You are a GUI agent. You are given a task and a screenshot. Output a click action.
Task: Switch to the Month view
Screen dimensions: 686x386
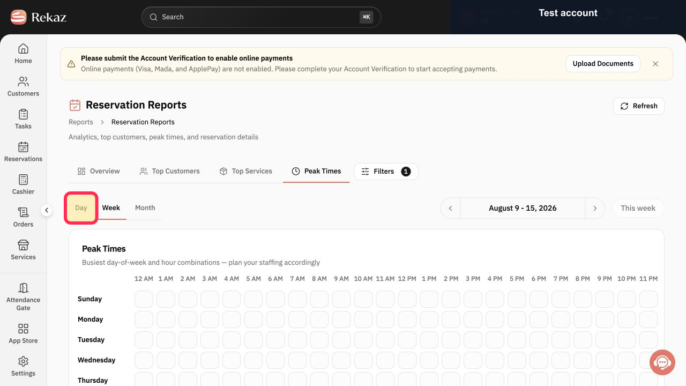pyautogui.click(x=145, y=208)
